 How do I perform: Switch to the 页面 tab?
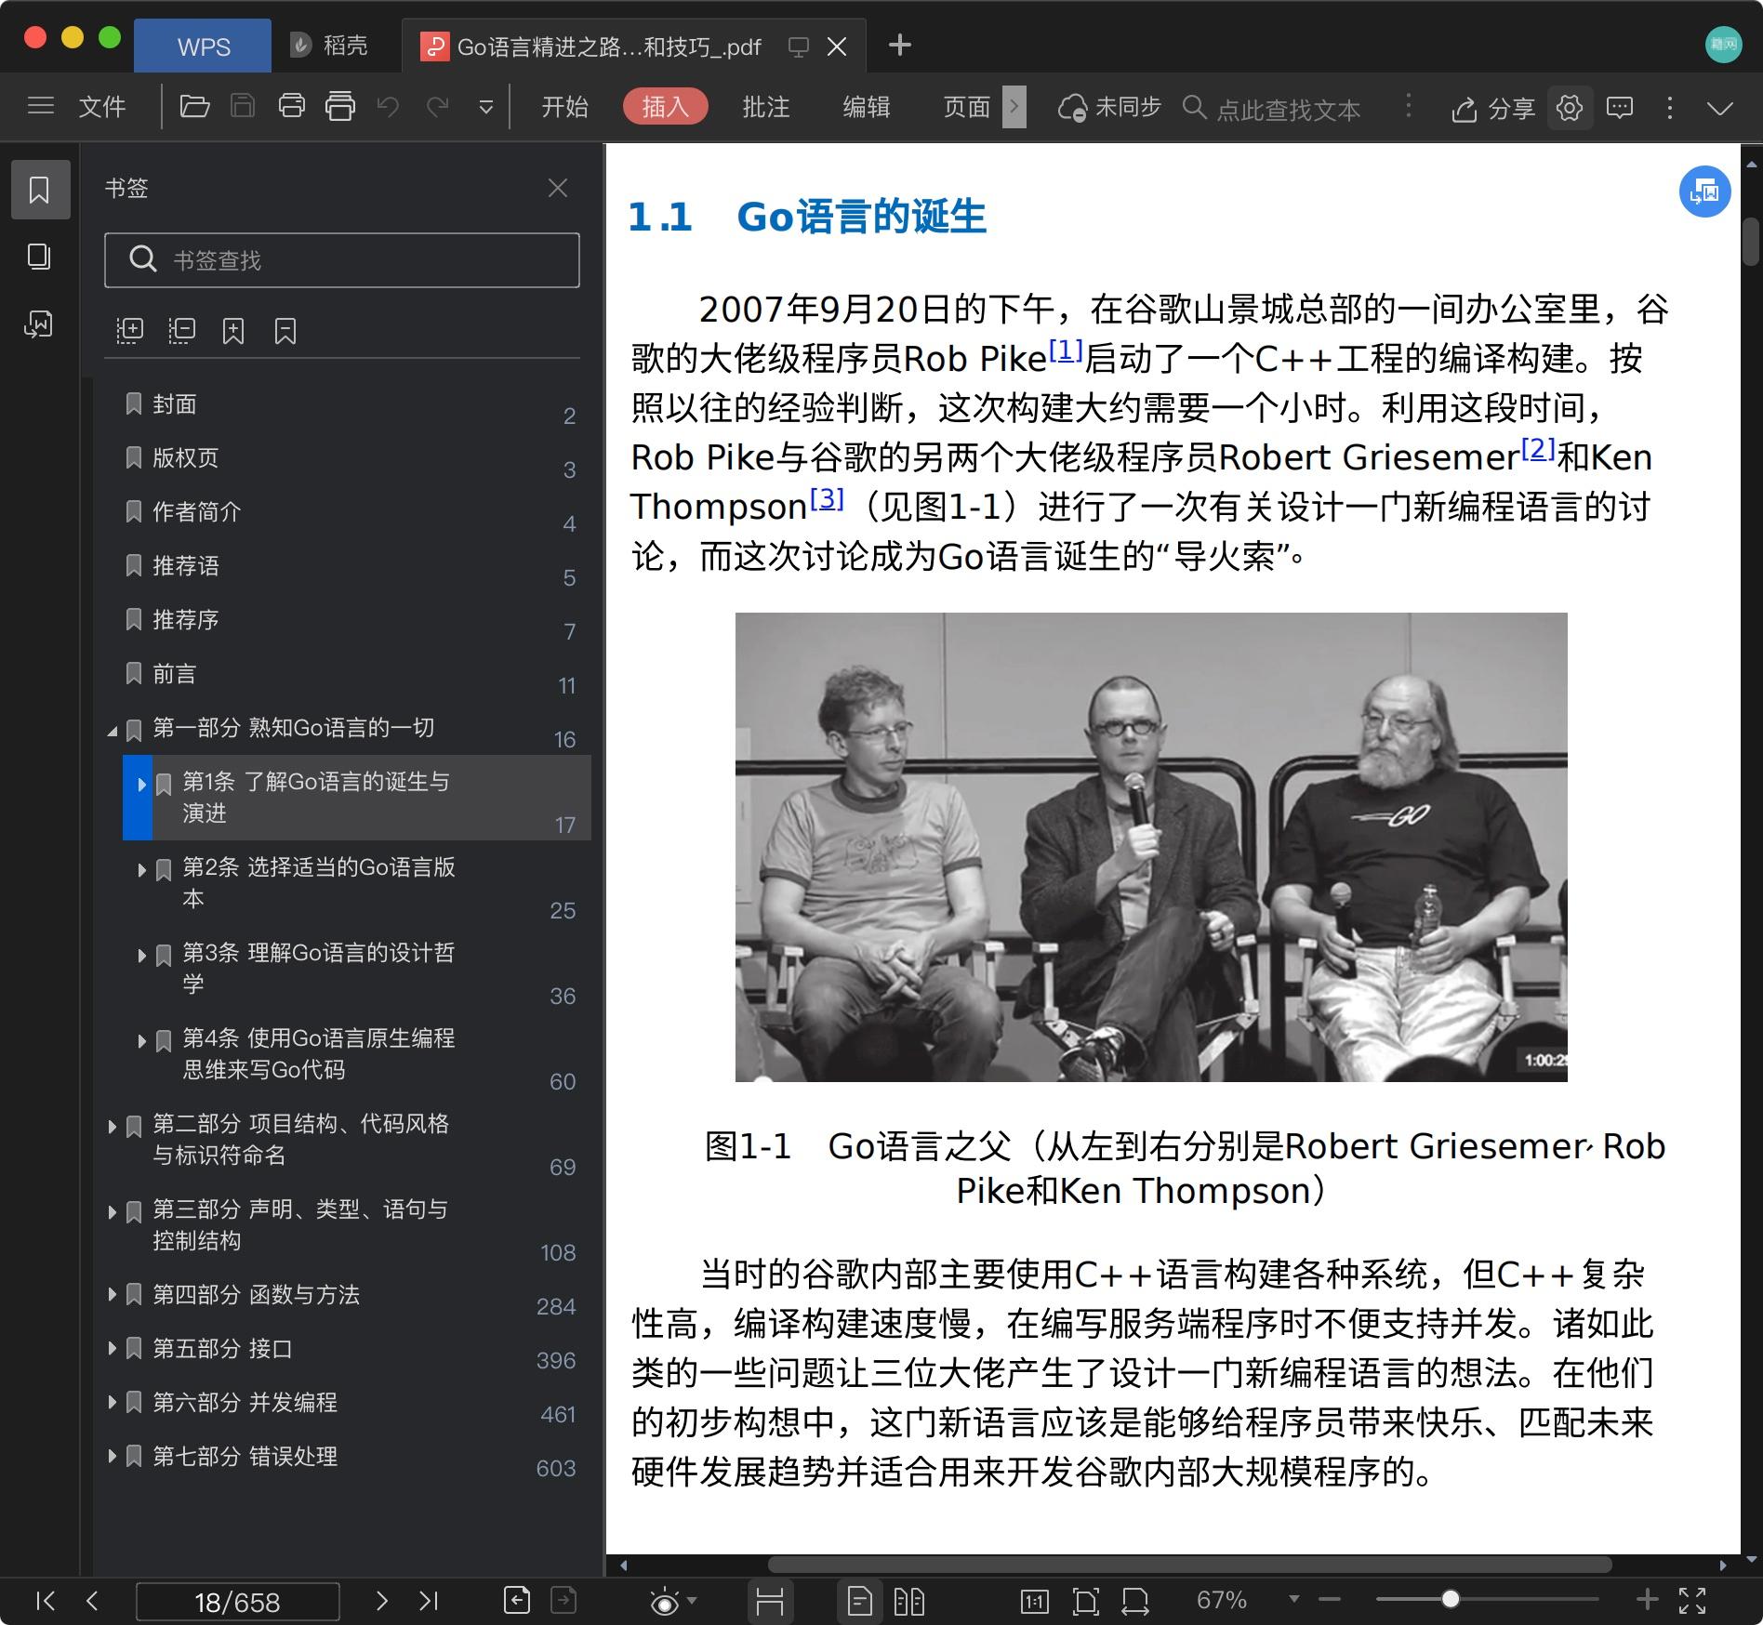pyautogui.click(x=966, y=107)
